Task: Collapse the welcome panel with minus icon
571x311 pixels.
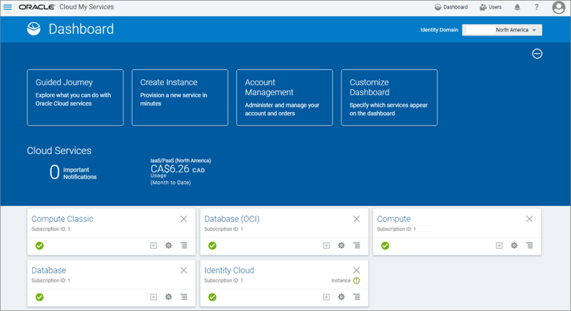Action: pyautogui.click(x=537, y=53)
